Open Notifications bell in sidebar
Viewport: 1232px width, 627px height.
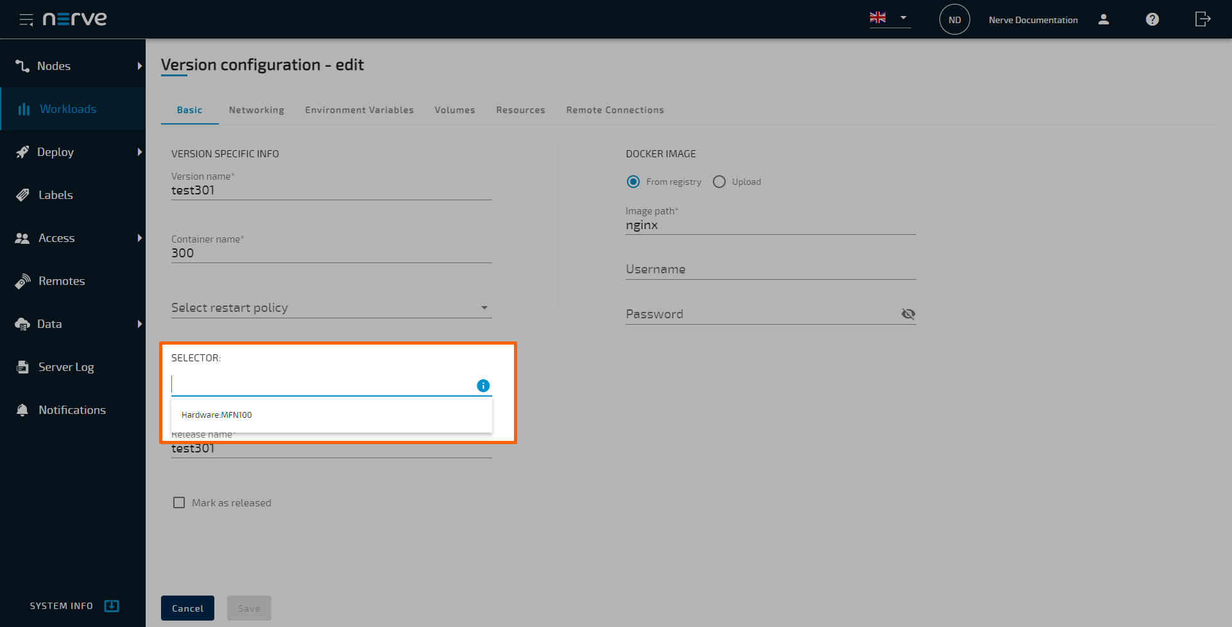pyautogui.click(x=22, y=410)
